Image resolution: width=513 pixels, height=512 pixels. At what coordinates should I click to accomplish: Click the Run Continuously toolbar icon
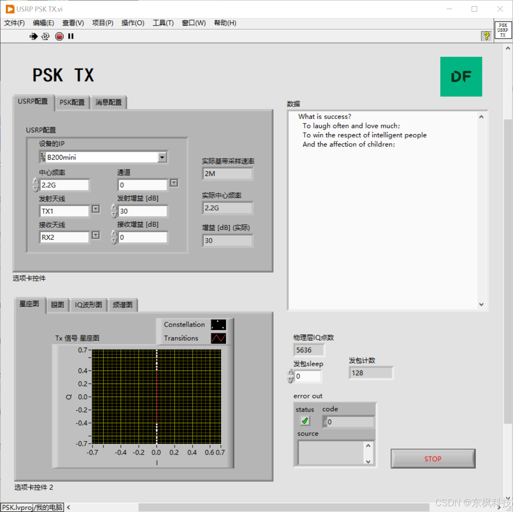click(x=46, y=36)
